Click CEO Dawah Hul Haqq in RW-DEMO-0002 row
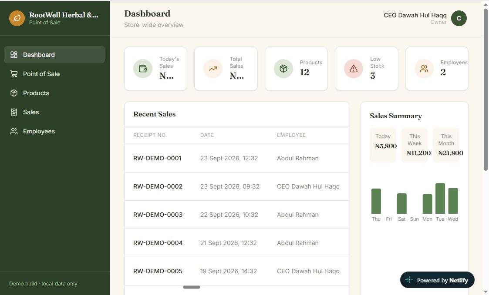 click(x=308, y=186)
